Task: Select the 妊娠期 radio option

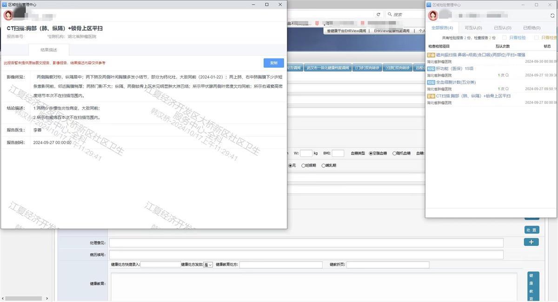Action: tap(304, 166)
